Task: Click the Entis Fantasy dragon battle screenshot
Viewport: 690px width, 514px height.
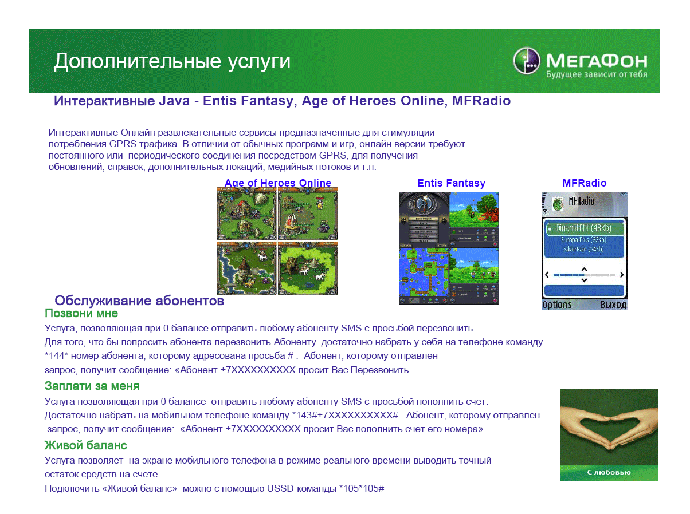Action: tap(474, 219)
